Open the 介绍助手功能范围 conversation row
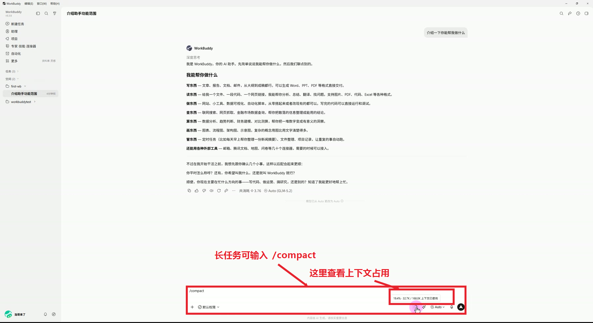 click(x=30, y=94)
